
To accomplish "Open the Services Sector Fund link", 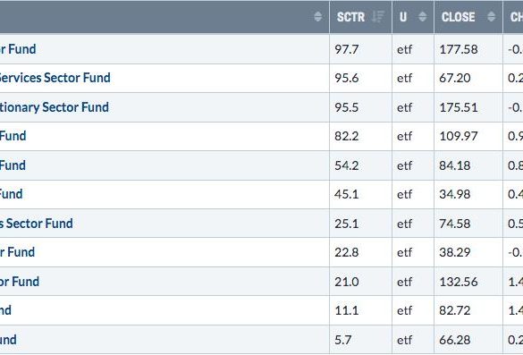I will coord(55,78).
